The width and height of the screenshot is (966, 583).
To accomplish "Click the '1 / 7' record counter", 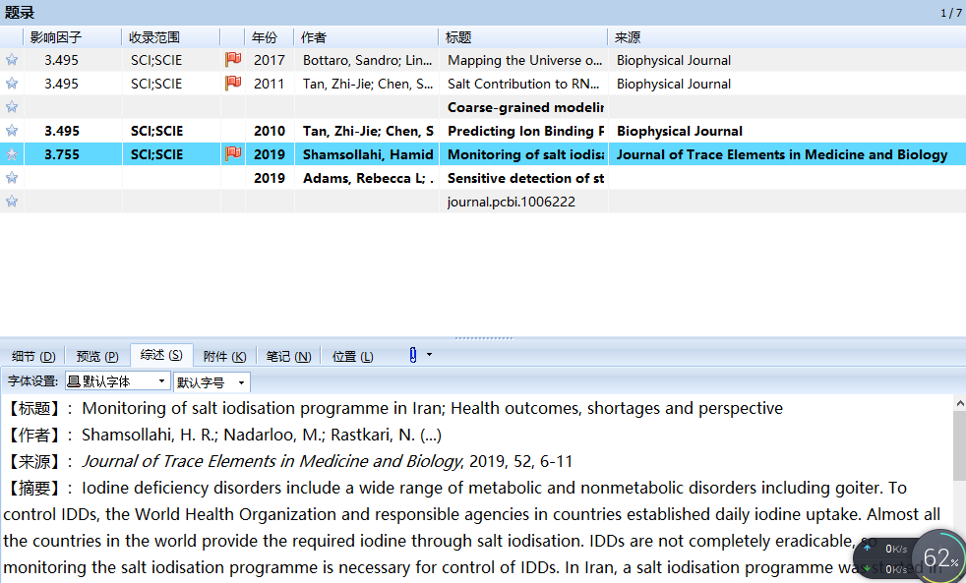I will (x=950, y=13).
